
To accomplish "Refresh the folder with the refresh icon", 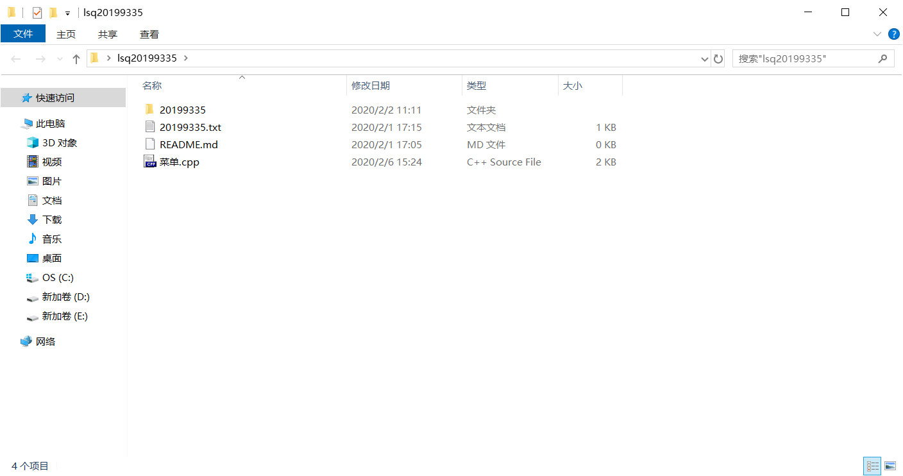I will pyautogui.click(x=718, y=59).
